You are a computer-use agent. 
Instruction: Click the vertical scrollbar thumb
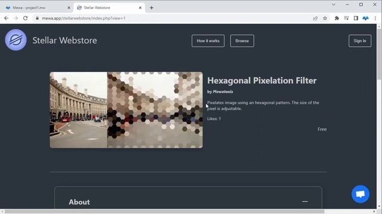[x=379, y=53]
